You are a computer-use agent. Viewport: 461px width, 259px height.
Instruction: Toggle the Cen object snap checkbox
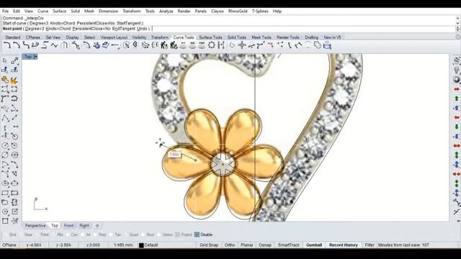(x=68, y=235)
